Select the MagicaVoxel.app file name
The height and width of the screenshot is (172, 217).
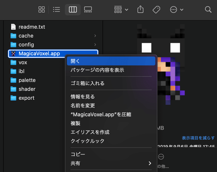[x=39, y=53]
